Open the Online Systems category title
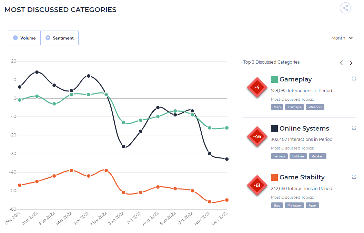This screenshot has width=364, height=233. 304,129
